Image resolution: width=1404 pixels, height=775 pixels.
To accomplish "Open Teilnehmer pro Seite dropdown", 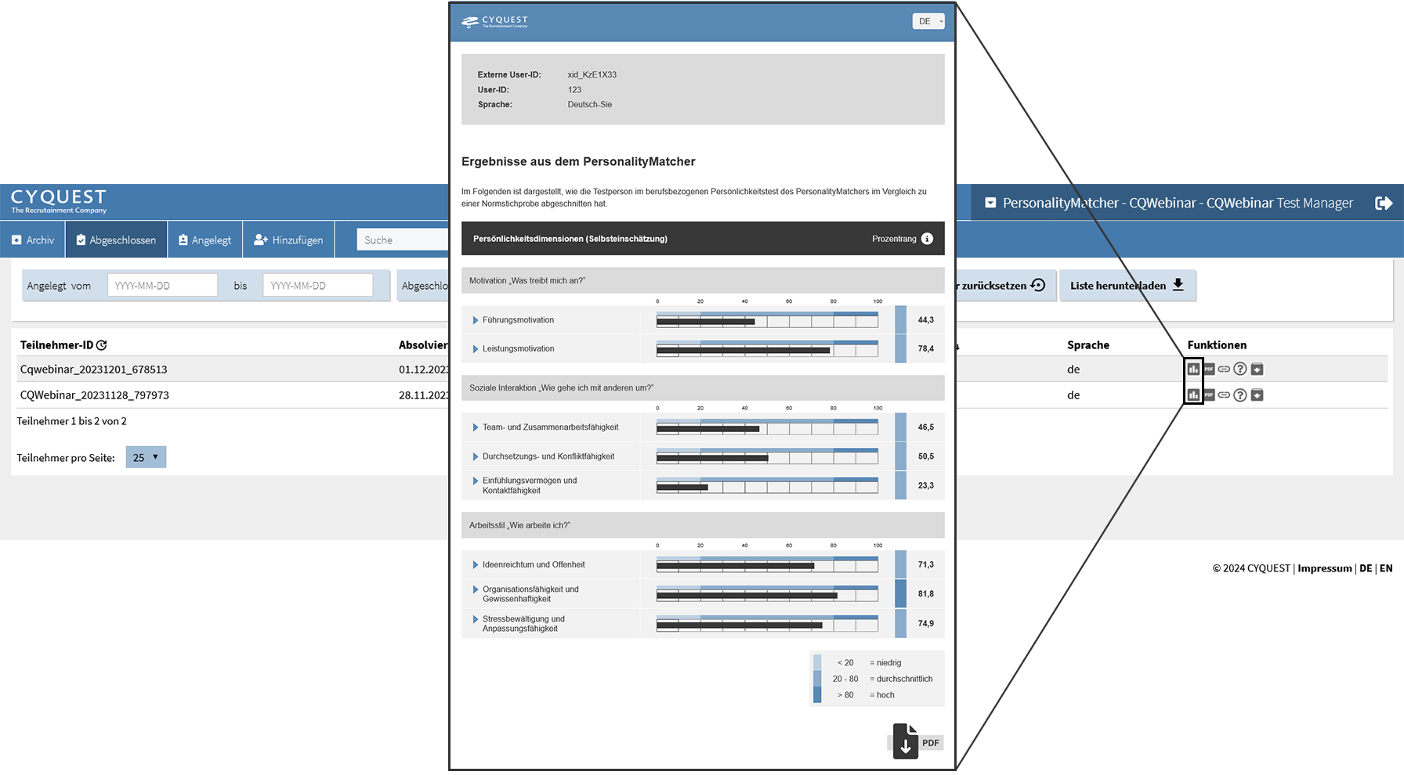I will pyautogui.click(x=146, y=457).
